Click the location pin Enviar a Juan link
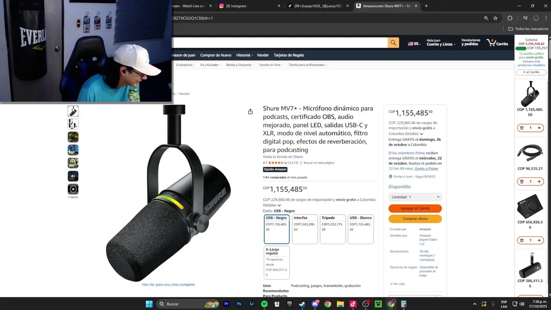Viewport: 551px width, 310px height. point(412,177)
